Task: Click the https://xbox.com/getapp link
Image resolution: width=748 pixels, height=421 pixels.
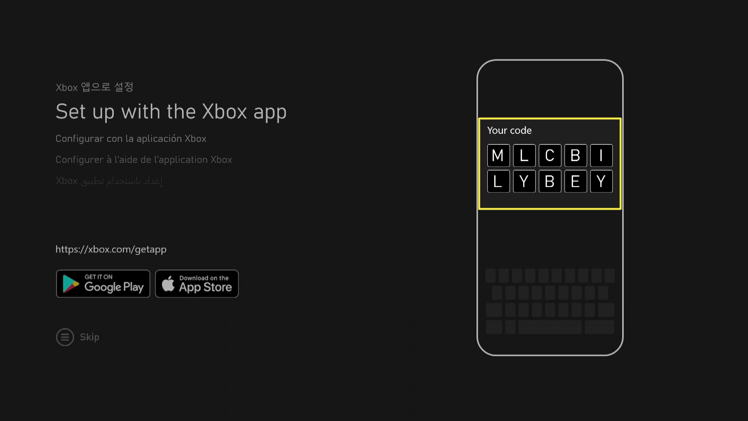Action: [x=111, y=249]
